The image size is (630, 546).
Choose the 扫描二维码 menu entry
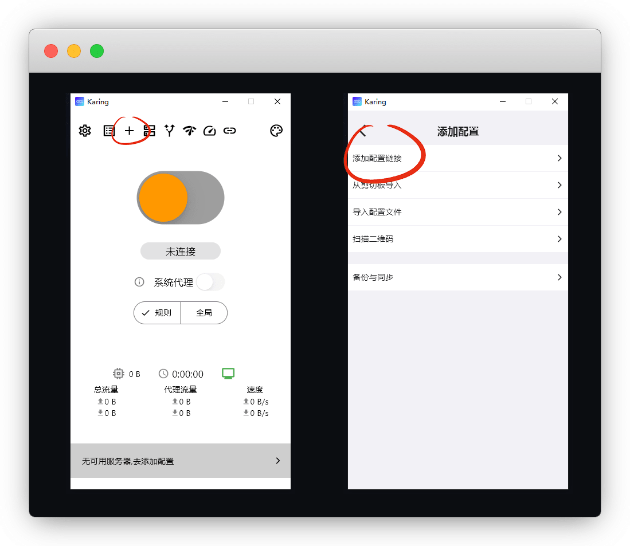[373, 239]
